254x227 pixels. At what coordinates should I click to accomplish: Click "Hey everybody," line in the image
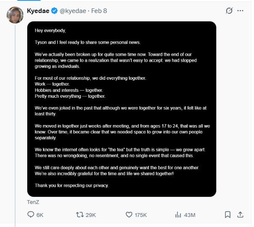coord(50,31)
